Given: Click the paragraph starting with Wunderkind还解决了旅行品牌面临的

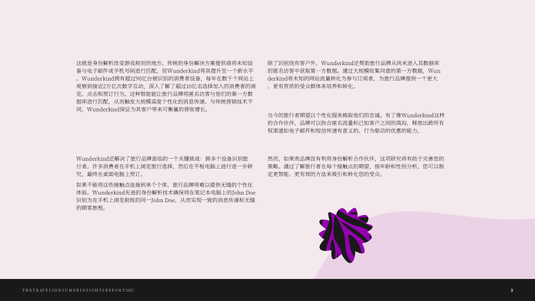Looking at the screenshot, I should tap(165, 166).
